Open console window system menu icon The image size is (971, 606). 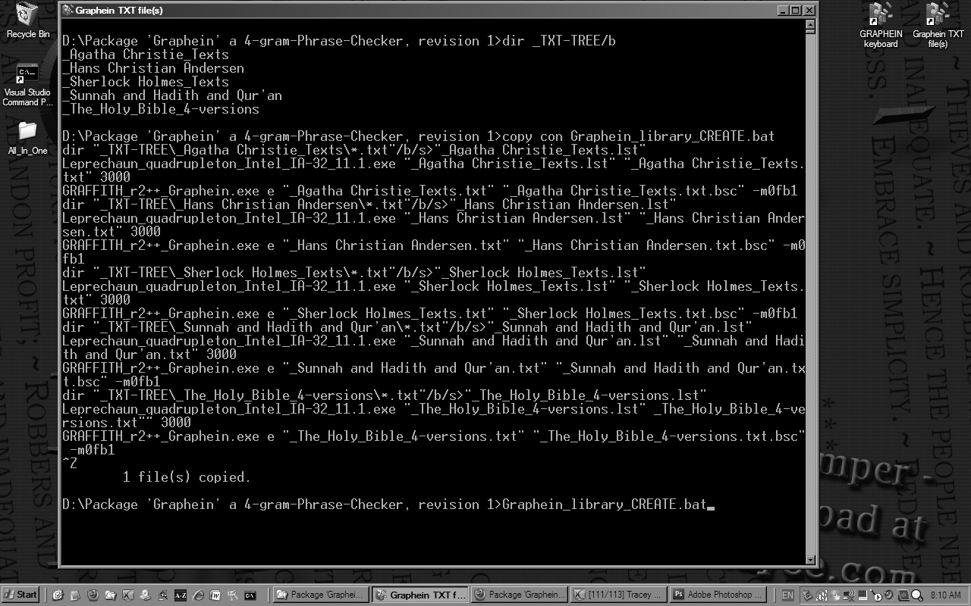tap(68, 11)
